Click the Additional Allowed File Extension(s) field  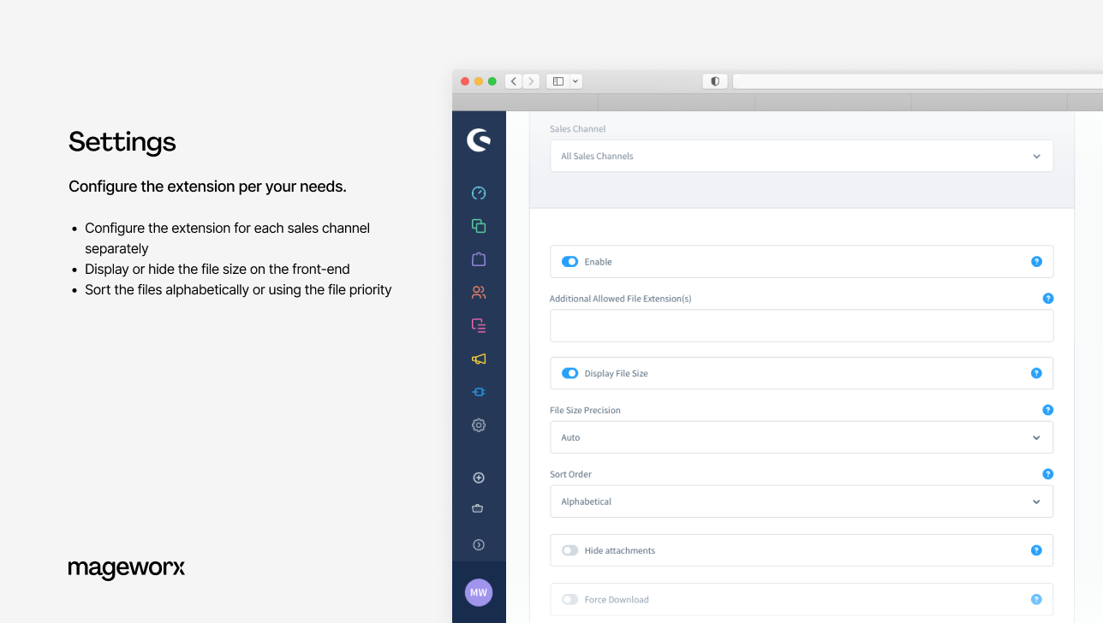click(801, 326)
